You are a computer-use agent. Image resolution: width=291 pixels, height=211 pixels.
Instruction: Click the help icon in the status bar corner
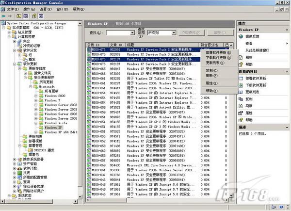tap(281, 207)
